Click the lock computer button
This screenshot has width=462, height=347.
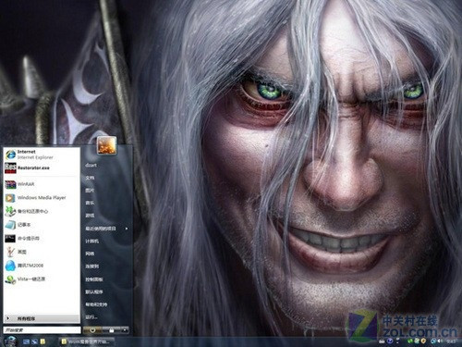pos(112,330)
